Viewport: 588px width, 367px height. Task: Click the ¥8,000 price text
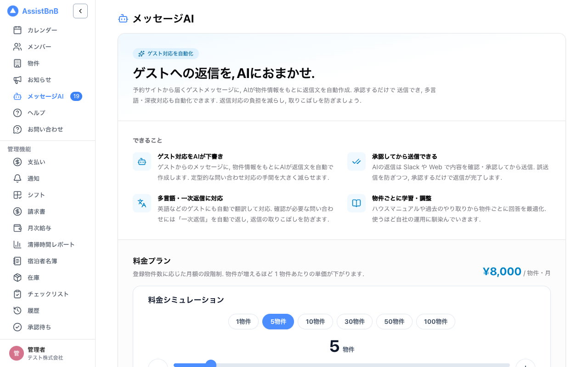pyautogui.click(x=502, y=272)
